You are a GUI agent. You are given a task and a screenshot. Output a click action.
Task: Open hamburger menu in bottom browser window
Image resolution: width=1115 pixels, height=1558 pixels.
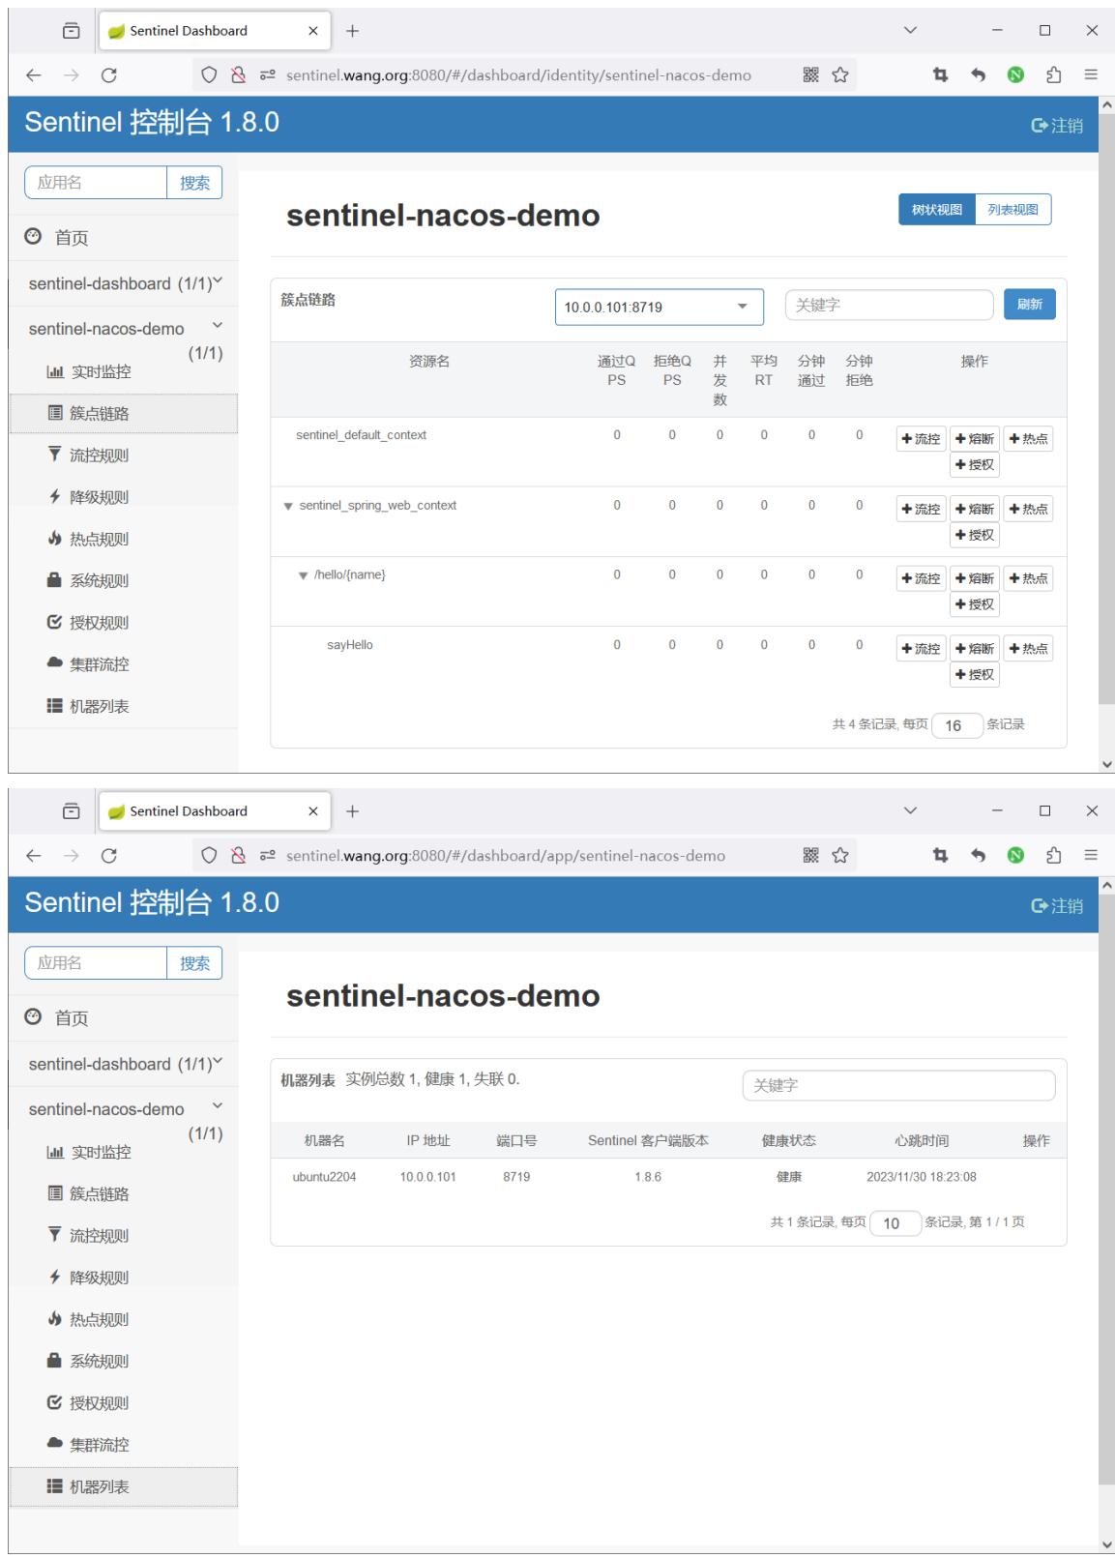1091,856
